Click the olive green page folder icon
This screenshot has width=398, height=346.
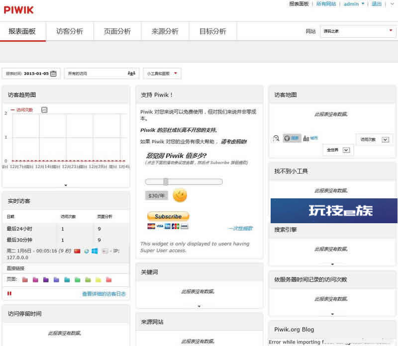coord(88,280)
